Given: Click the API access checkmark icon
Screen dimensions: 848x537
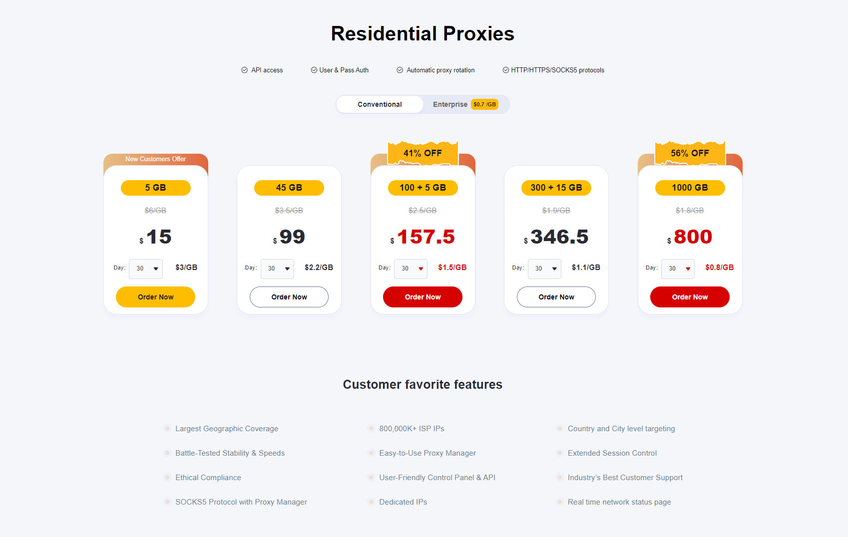Looking at the screenshot, I should [245, 70].
